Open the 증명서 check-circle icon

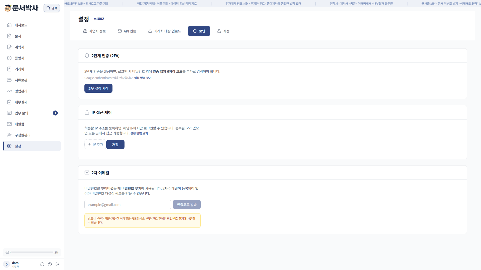pyautogui.click(x=9, y=58)
